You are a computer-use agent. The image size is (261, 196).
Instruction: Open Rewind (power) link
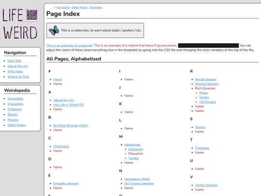pyautogui.click(x=207, y=84)
